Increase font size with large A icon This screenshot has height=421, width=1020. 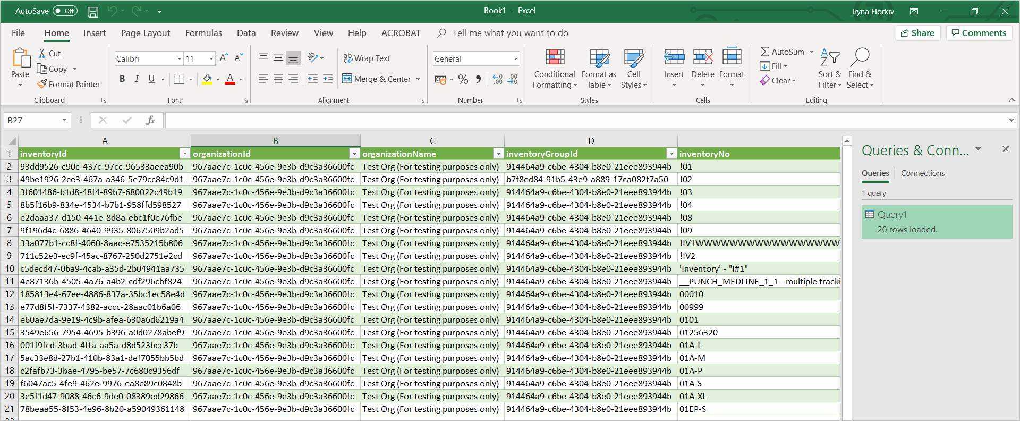[x=224, y=57]
